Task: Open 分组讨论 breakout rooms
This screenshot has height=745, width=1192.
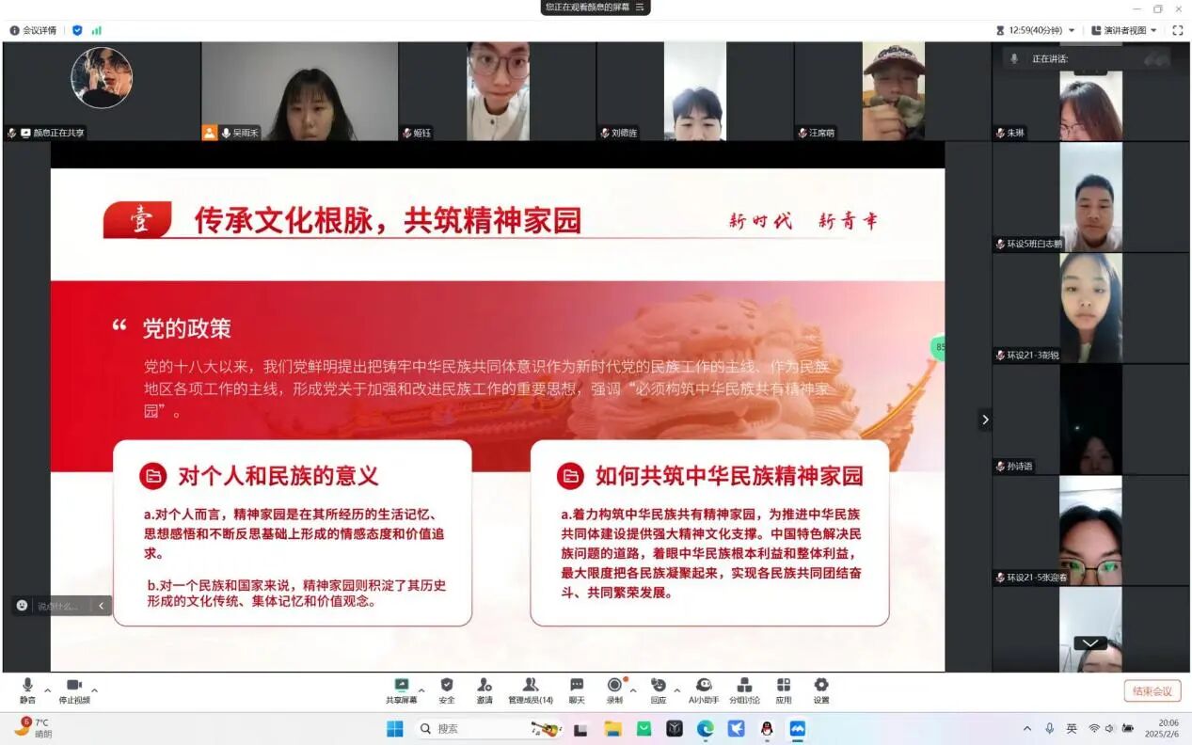Action: click(x=744, y=690)
